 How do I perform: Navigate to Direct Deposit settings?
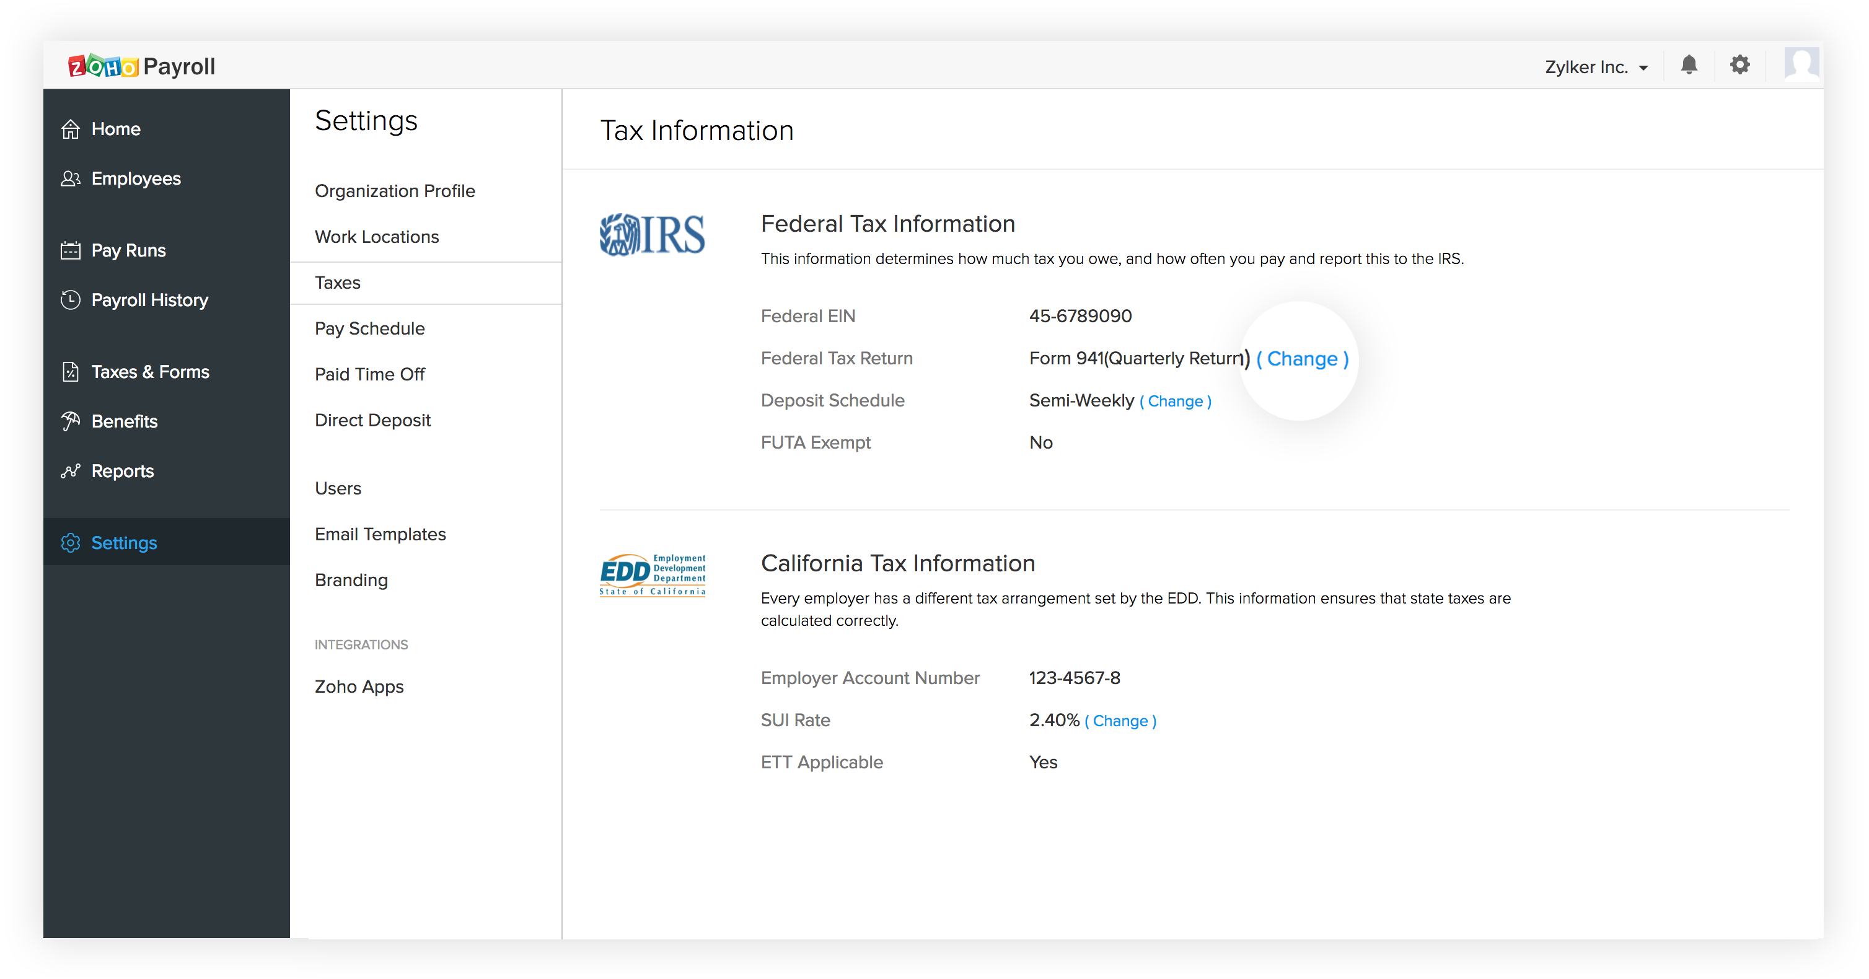click(373, 420)
